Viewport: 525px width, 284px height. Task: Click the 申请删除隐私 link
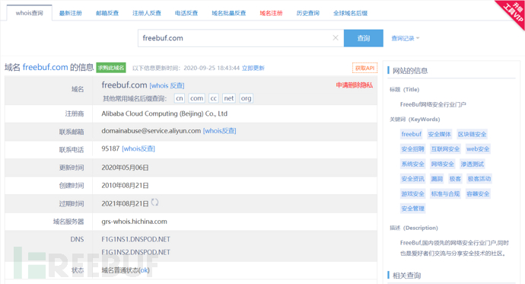tap(355, 85)
